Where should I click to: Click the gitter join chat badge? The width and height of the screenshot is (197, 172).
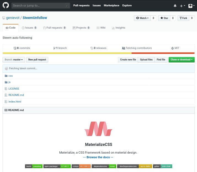click(x=163, y=166)
